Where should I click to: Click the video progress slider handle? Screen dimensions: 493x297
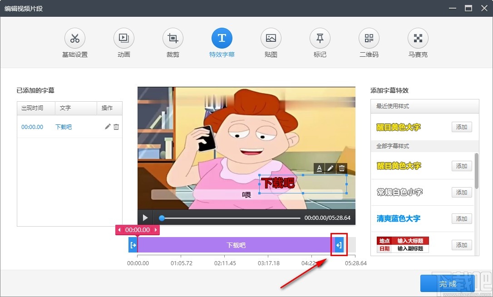(x=162, y=218)
